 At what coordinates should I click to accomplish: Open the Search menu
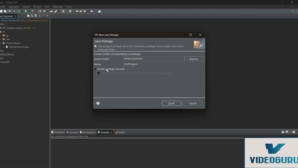(26, 7)
